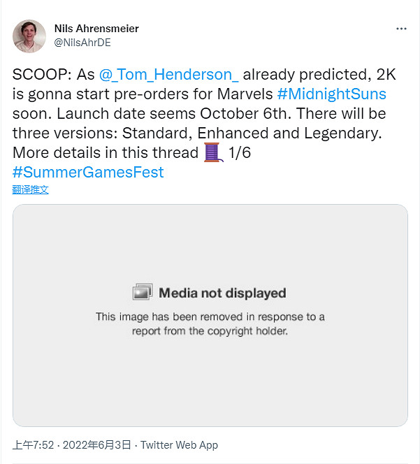Screen dimensions: 420x464
Task: Click Nils Ahrensmeier's profile avatar
Action: pos(29,35)
